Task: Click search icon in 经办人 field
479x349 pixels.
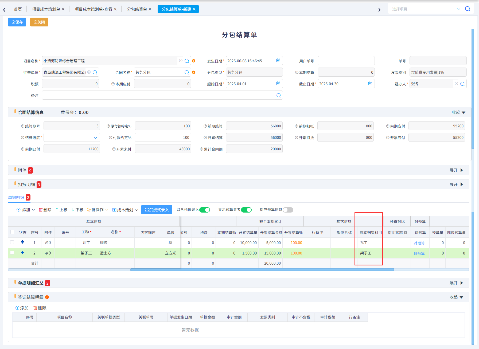Action: click(462, 84)
